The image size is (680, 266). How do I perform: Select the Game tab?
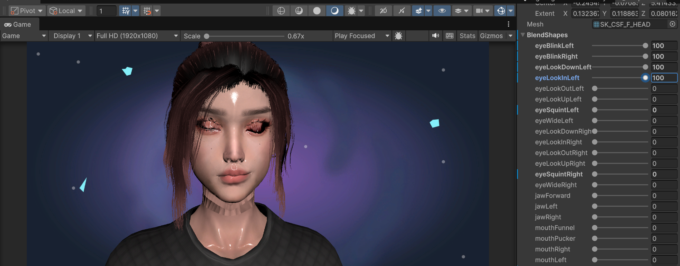18,25
